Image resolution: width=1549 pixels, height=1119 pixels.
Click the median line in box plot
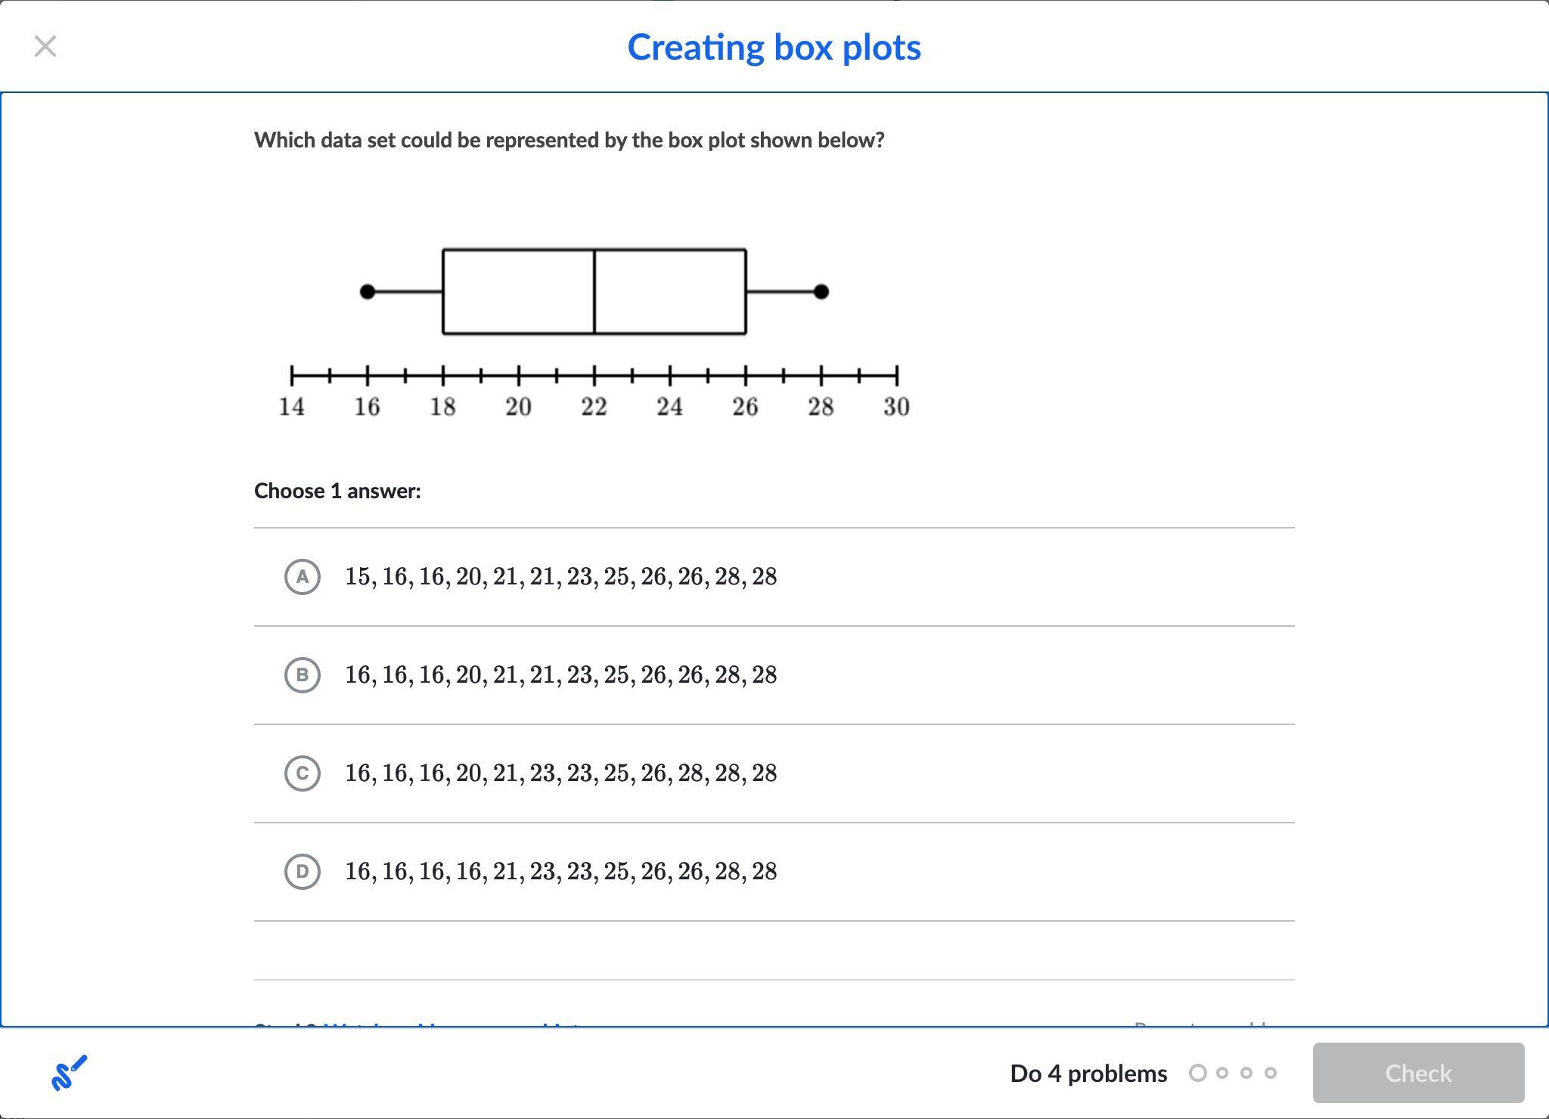[x=594, y=291]
